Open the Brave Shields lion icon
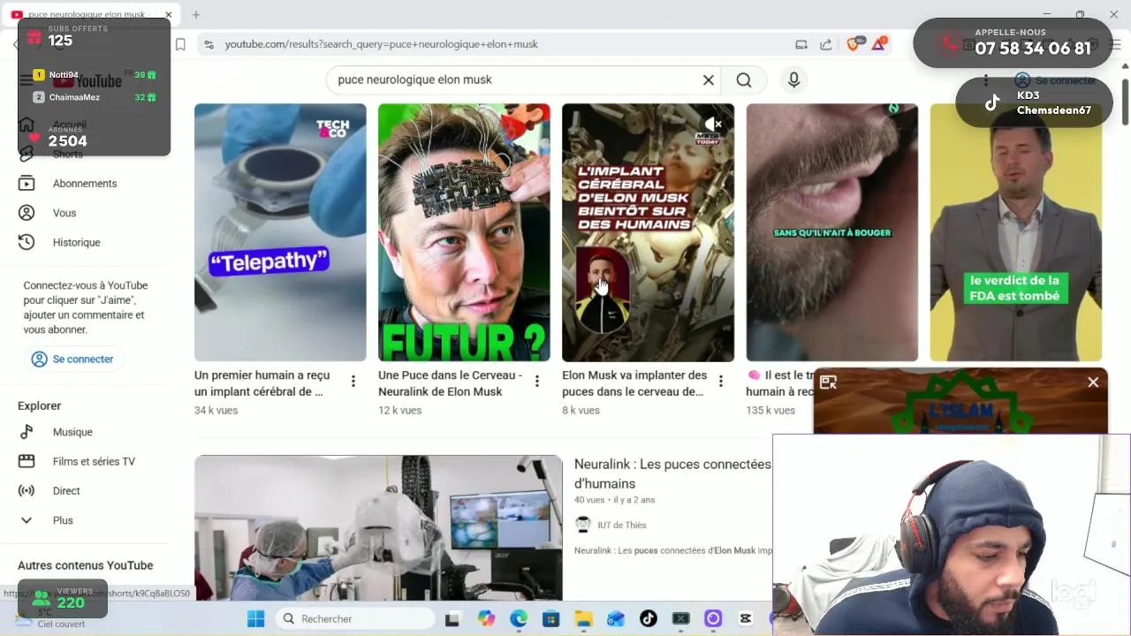This screenshot has width=1131, height=636. pyautogui.click(x=854, y=44)
